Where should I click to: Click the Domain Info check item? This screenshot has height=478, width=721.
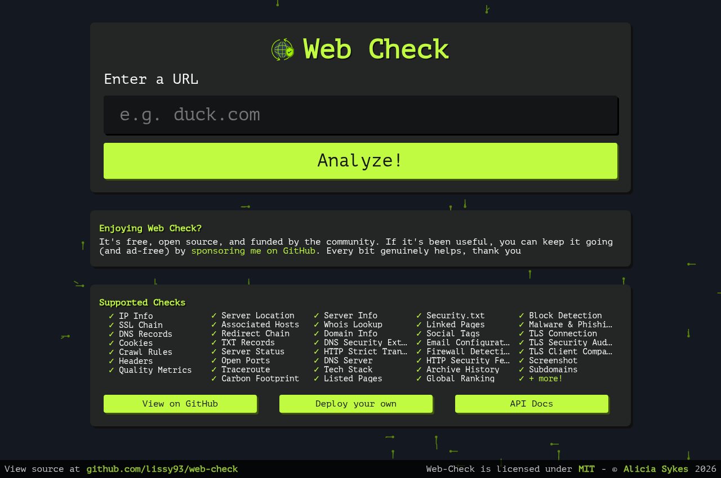point(350,333)
